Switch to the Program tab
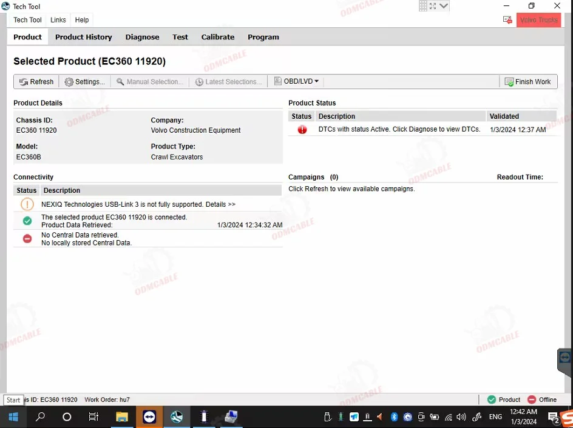Screen dimensions: 573x428 (x=263, y=37)
